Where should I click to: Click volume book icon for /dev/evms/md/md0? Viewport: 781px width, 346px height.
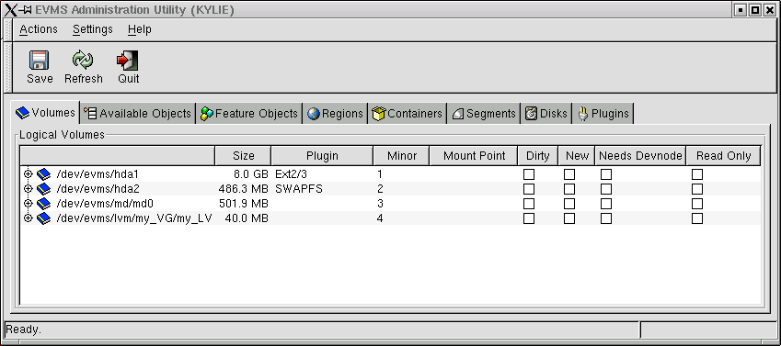44,204
